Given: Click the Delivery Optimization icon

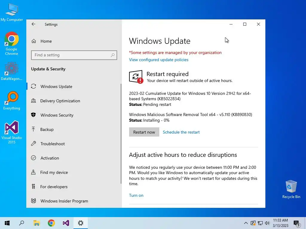Looking at the screenshot, I should click(x=33, y=101).
